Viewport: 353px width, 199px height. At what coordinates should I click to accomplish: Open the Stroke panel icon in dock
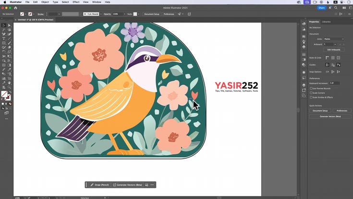(304, 54)
